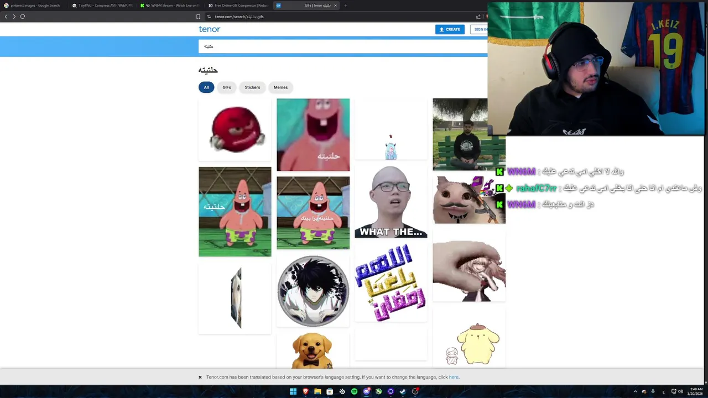The width and height of the screenshot is (708, 398).
Task: Open Discord from the taskbar
Action: (366, 391)
